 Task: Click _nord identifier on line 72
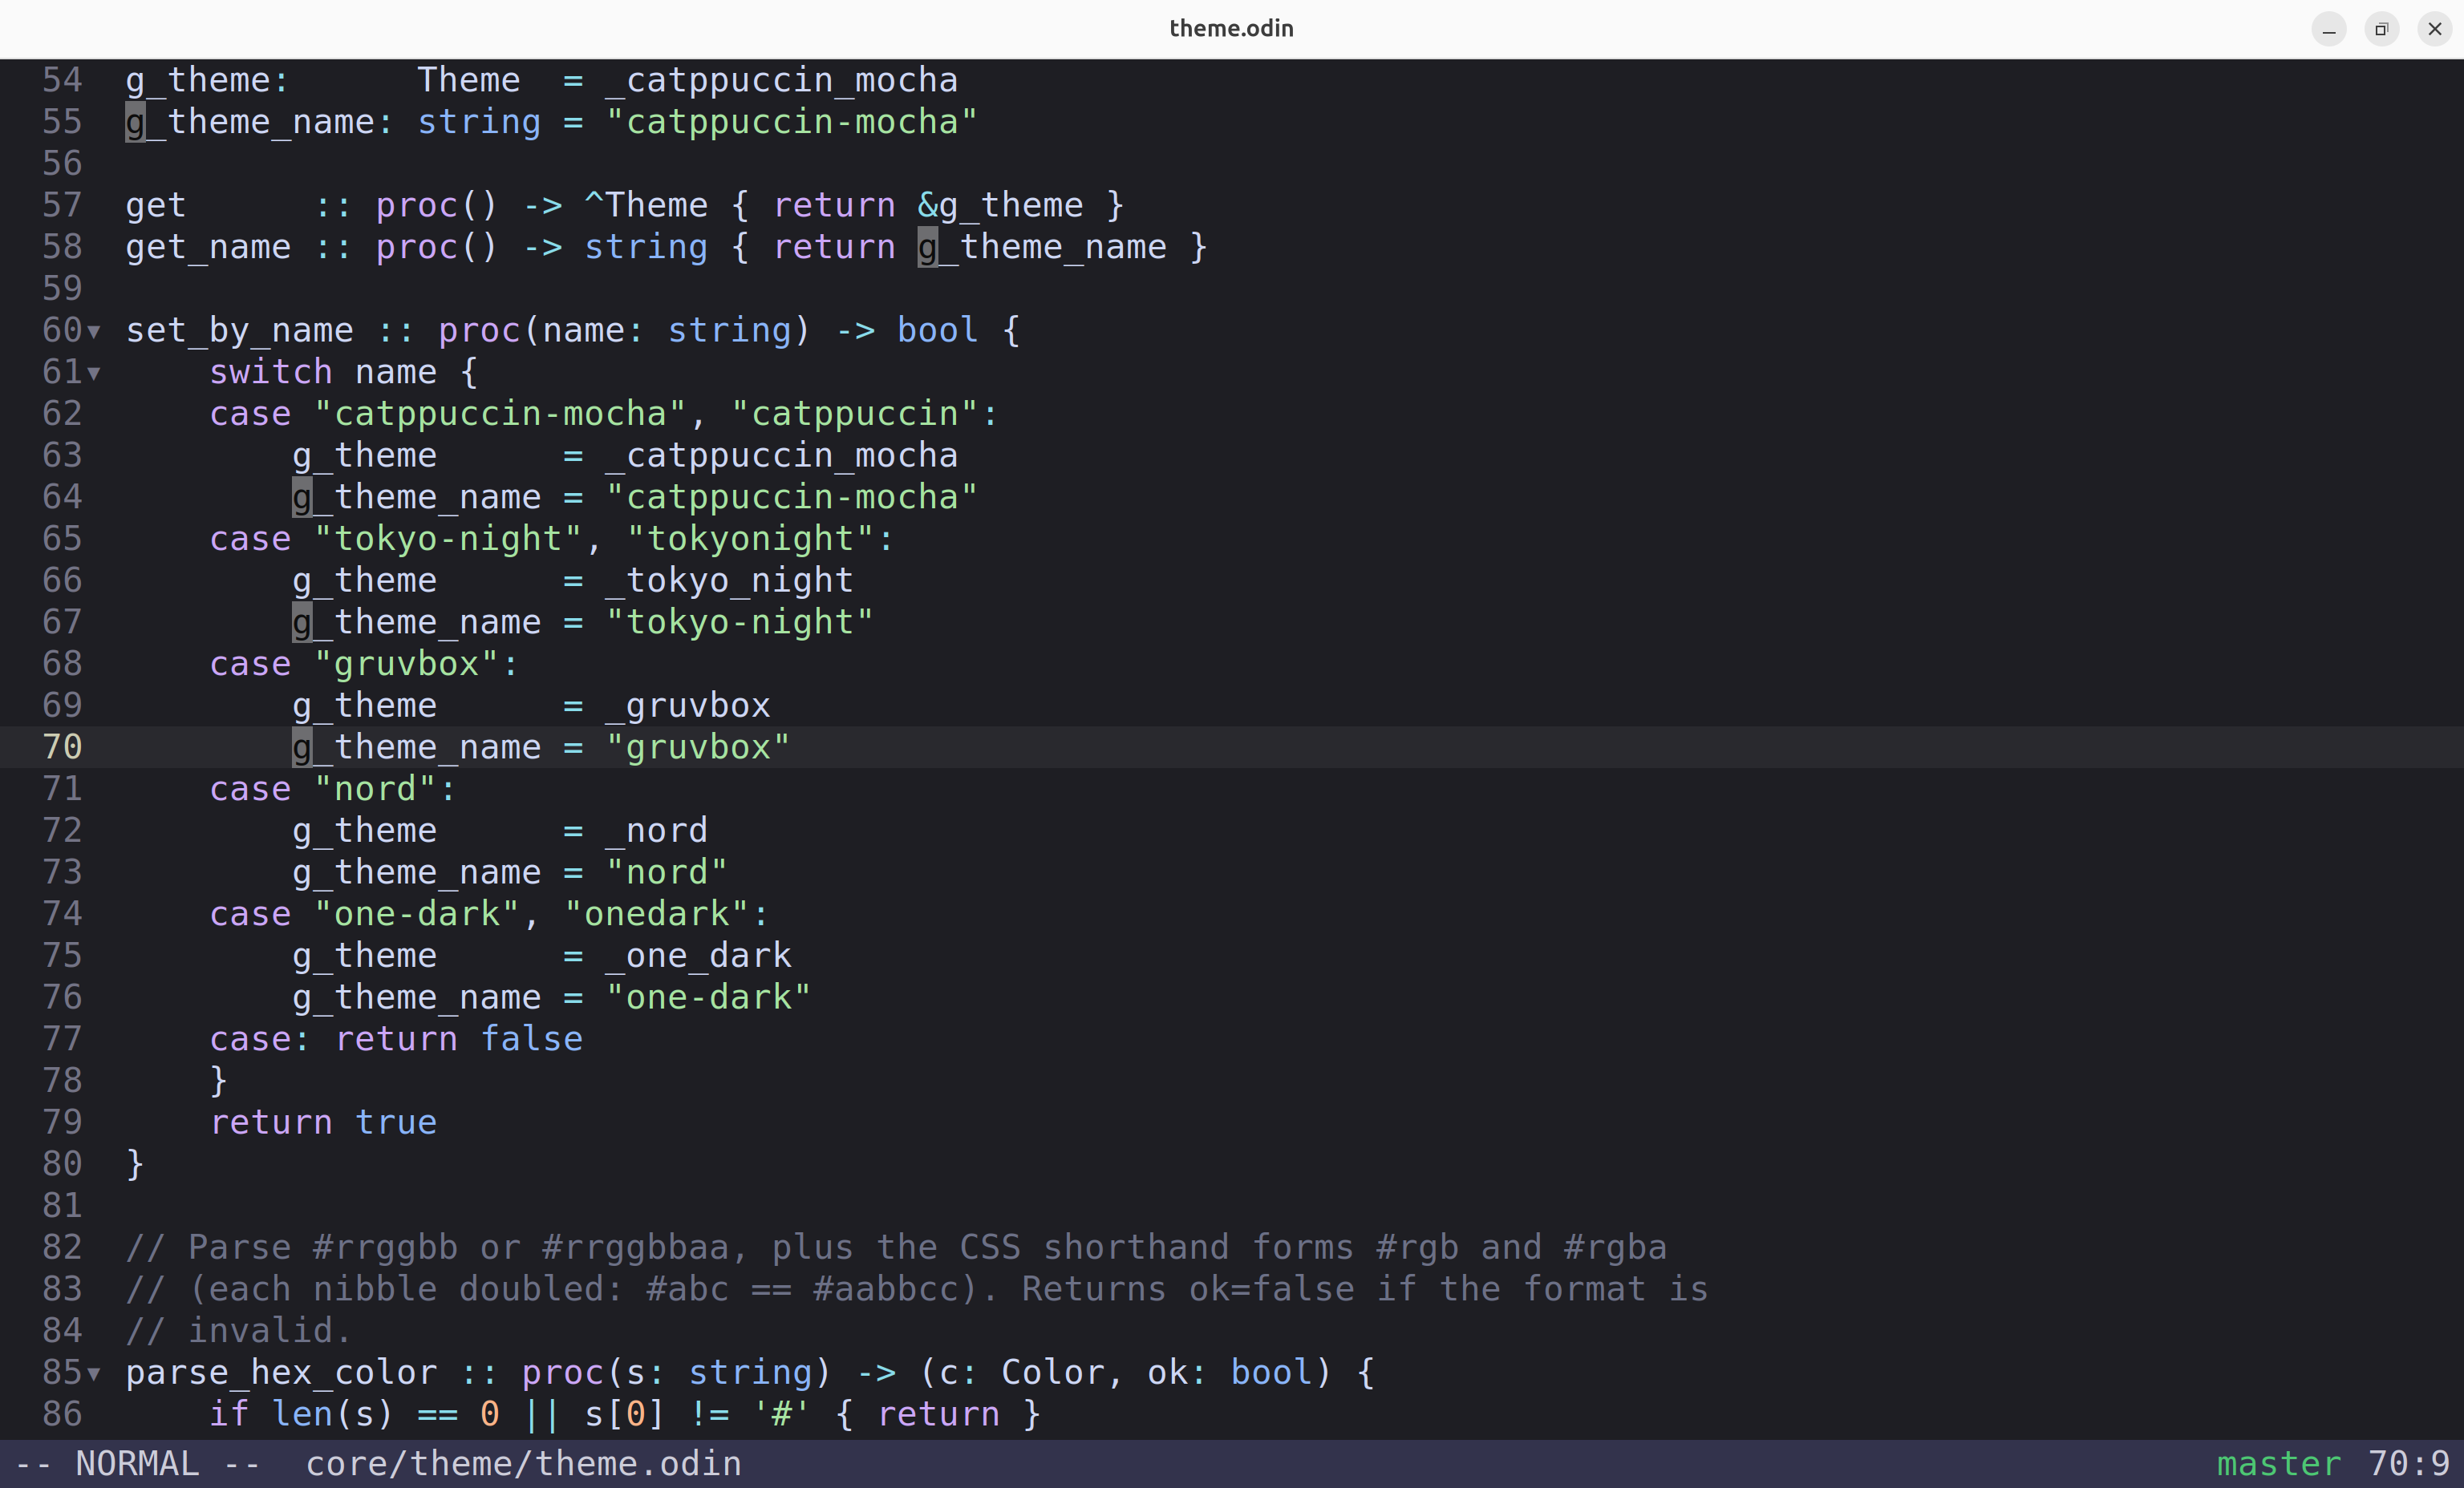pos(656,831)
